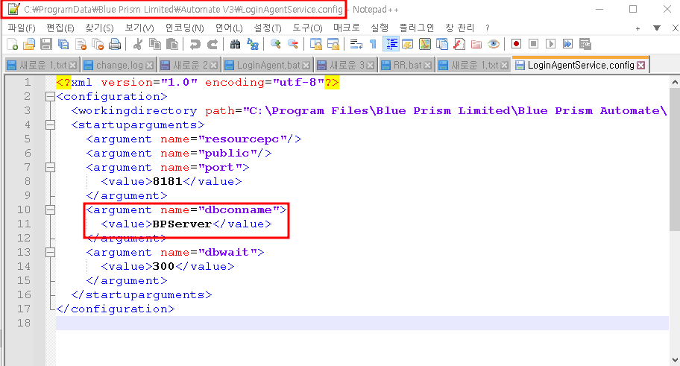Click on the 8181 port value

(168, 182)
